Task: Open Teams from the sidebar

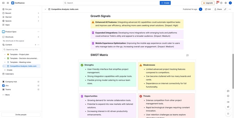Action: pyautogui.click(x=8, y=89)
